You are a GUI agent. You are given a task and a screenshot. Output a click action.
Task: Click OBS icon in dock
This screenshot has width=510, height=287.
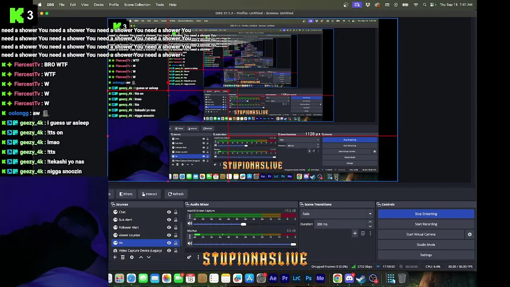click(x=373, y=279)
